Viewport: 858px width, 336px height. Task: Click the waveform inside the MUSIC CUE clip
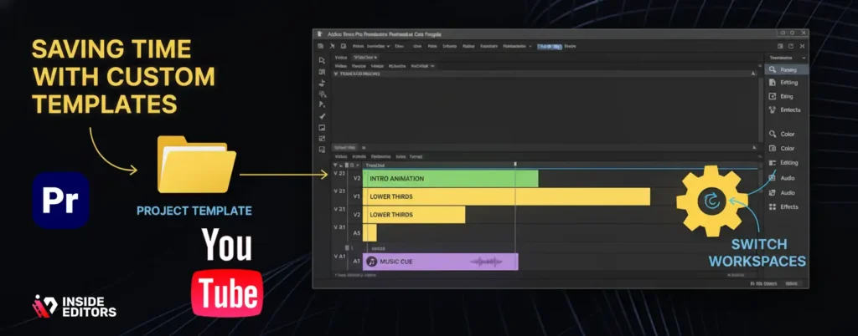[486, 262]
